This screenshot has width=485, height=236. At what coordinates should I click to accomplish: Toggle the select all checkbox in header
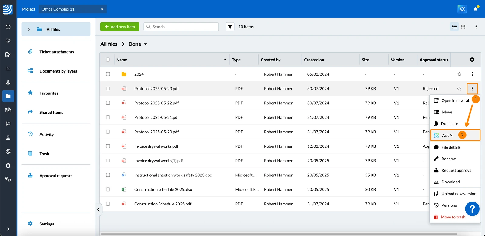tap(108, 60)
